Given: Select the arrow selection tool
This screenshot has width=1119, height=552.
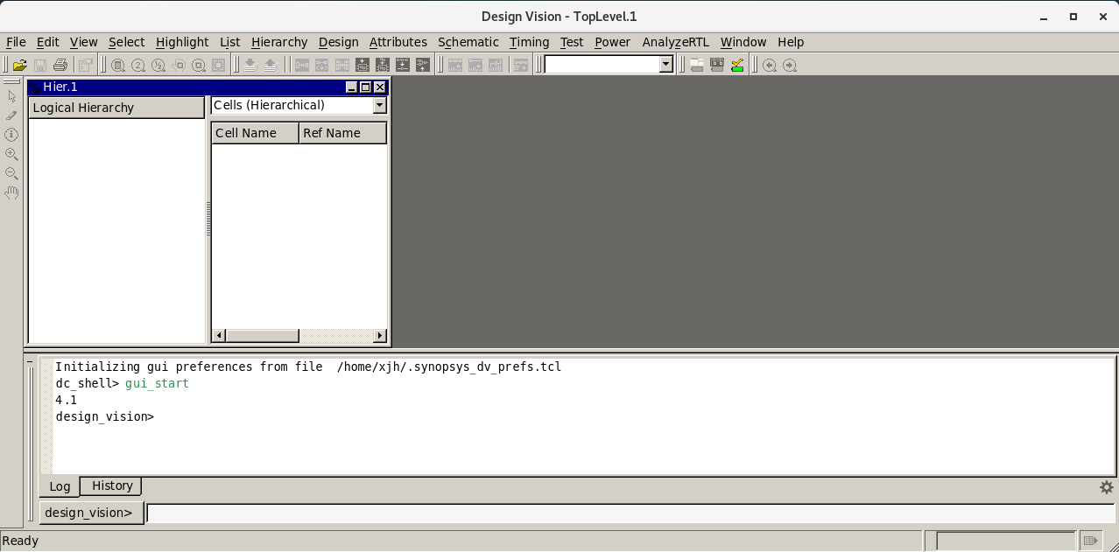Looking at the screenshot, I should 11,96.
